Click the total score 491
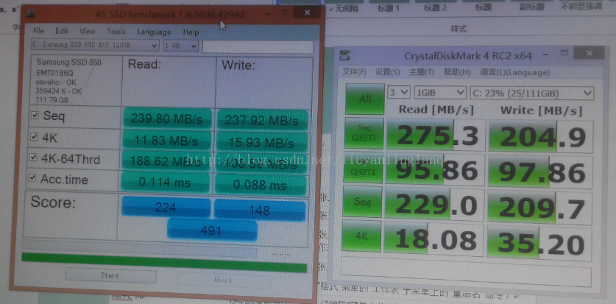The image size is (616, 304). coord(212,230)
